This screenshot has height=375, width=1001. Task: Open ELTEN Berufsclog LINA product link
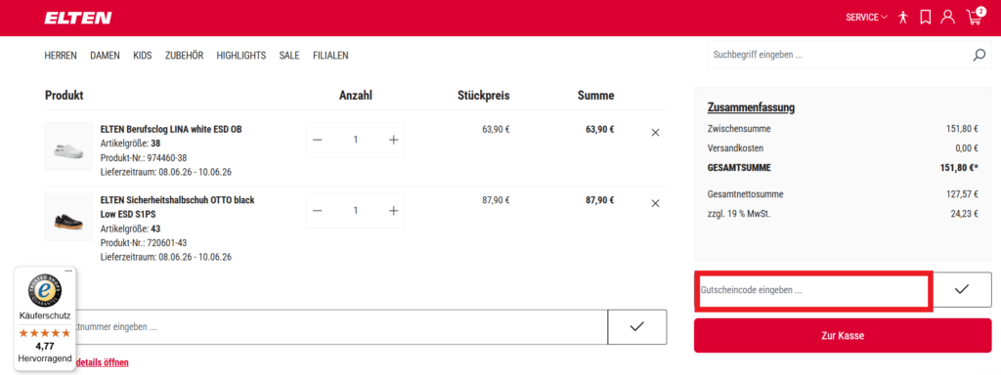click(171, 130)
